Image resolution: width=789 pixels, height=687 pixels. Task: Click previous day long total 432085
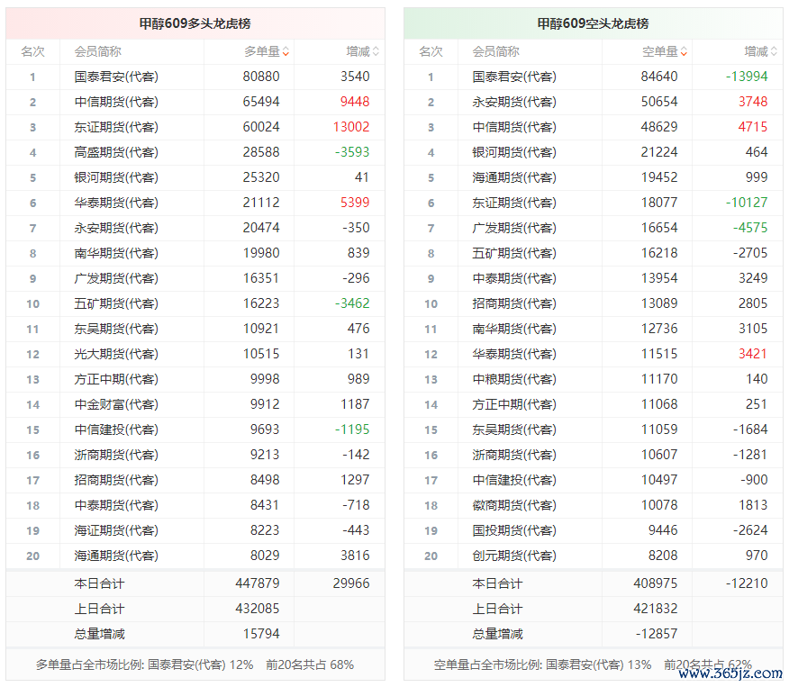pos(257,609)
